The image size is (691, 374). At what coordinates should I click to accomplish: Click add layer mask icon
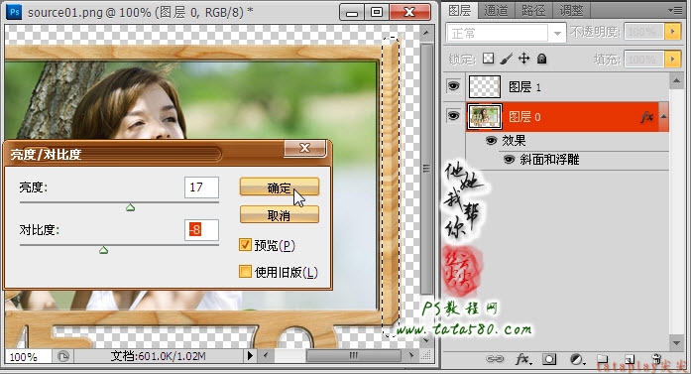pyautogui.click(x=549, y=359)
